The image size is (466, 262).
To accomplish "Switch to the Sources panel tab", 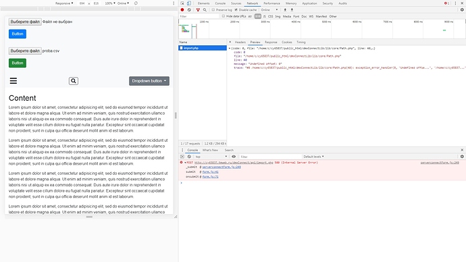I will pyautogui.click(x=236, y=3).
